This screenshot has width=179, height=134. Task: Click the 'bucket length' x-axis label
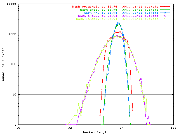pyautogui.click(x=96, y=132)
